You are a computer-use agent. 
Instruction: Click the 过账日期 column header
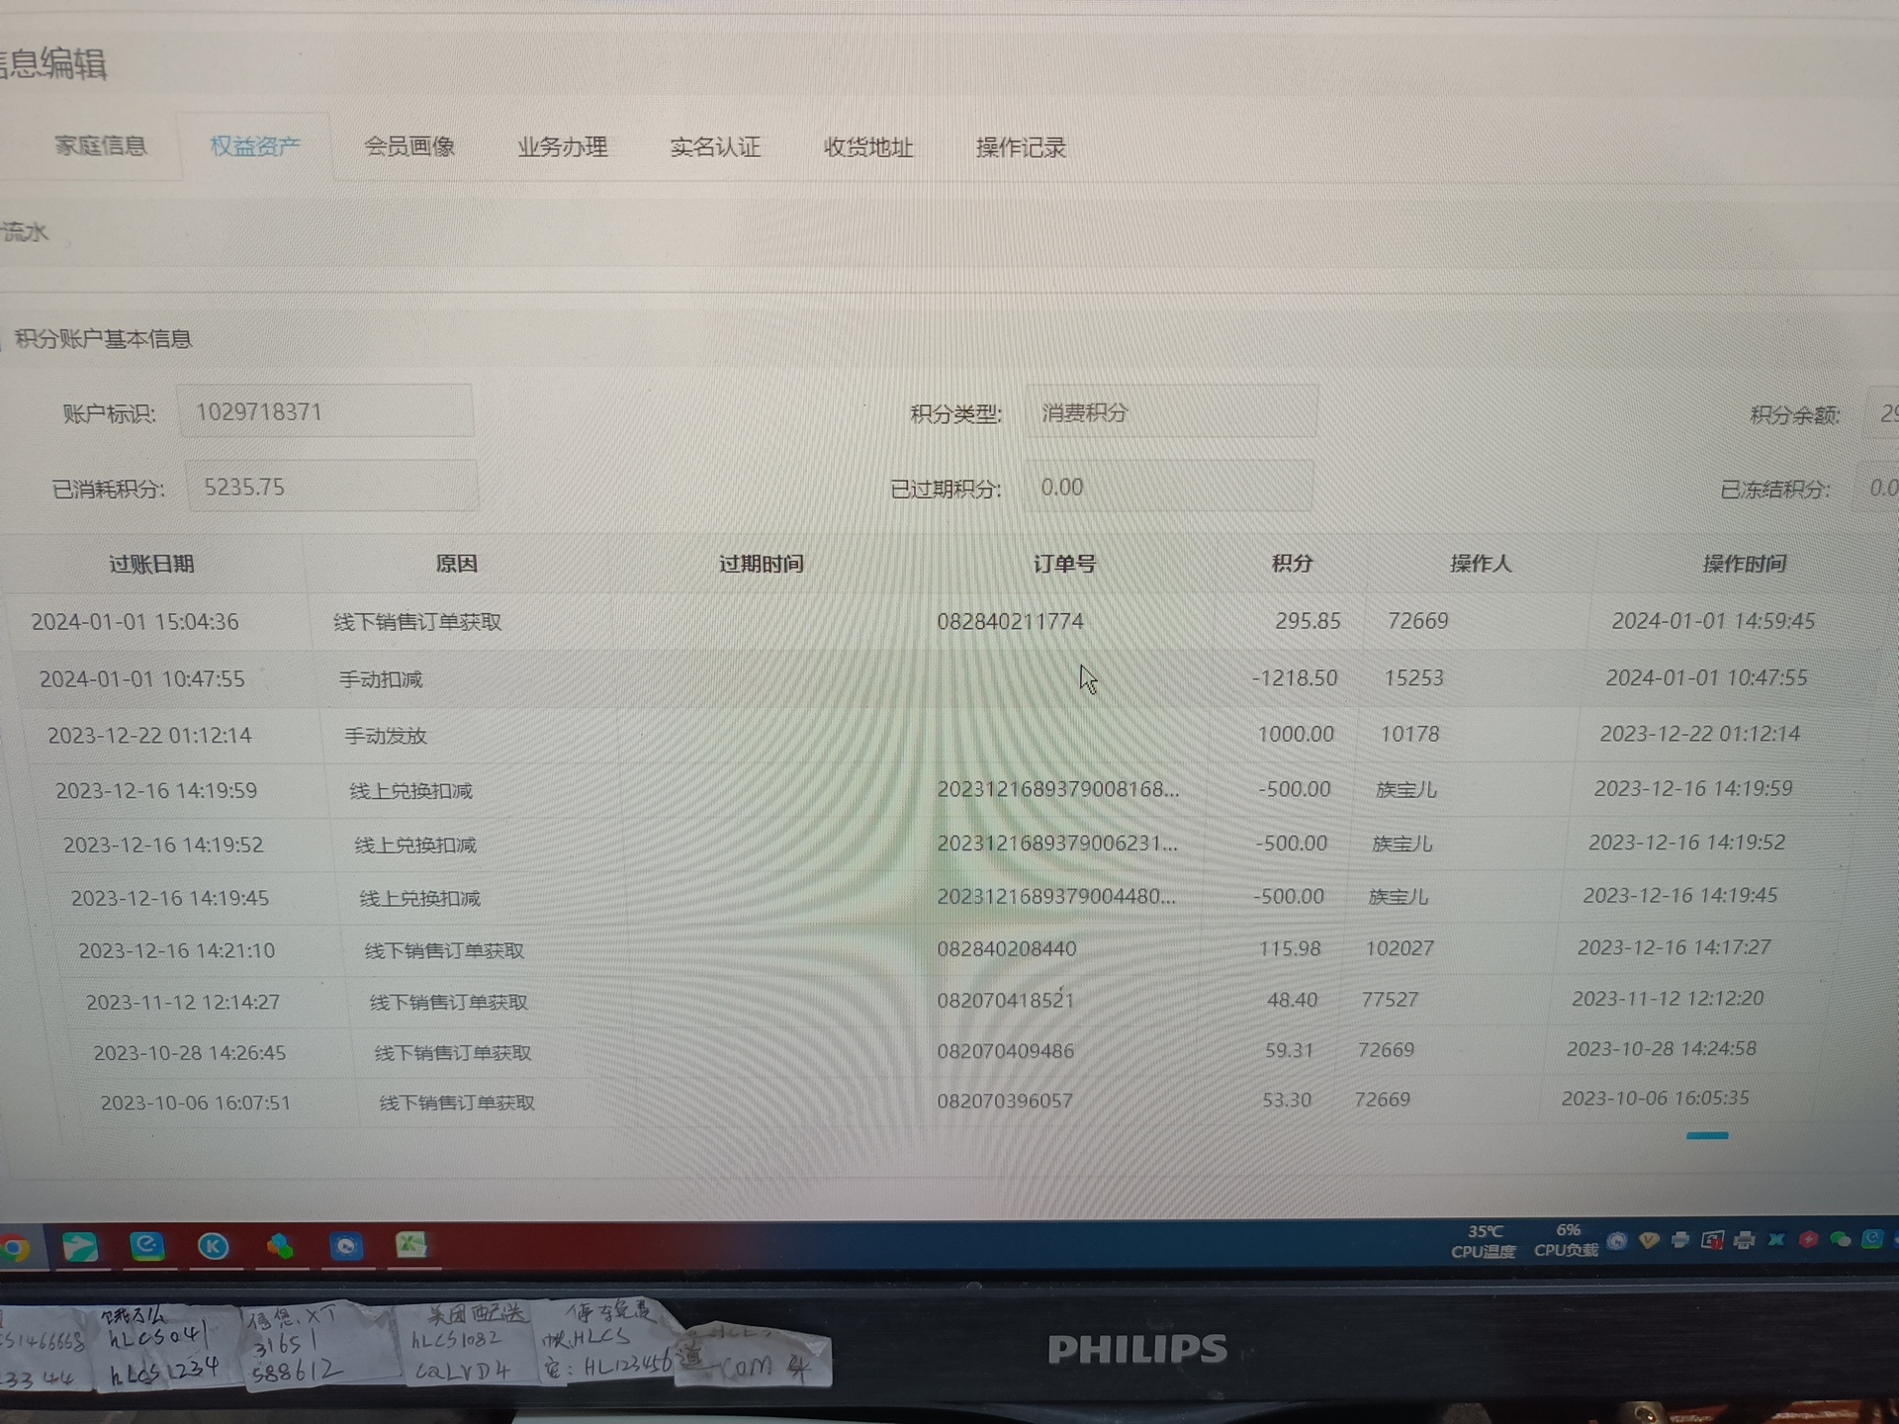151,565
